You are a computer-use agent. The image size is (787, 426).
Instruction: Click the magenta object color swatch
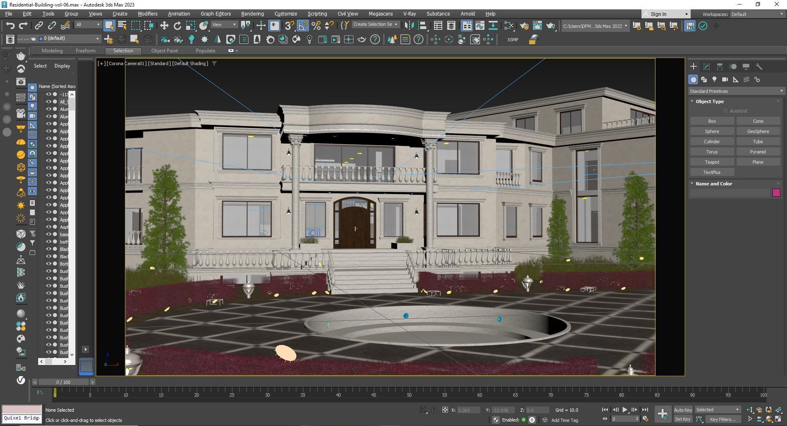click(776, 193)
